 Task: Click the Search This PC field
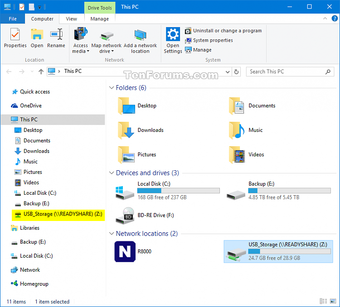290,72
